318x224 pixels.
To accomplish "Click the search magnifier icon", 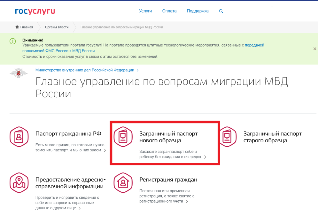I will pos(221,11).
